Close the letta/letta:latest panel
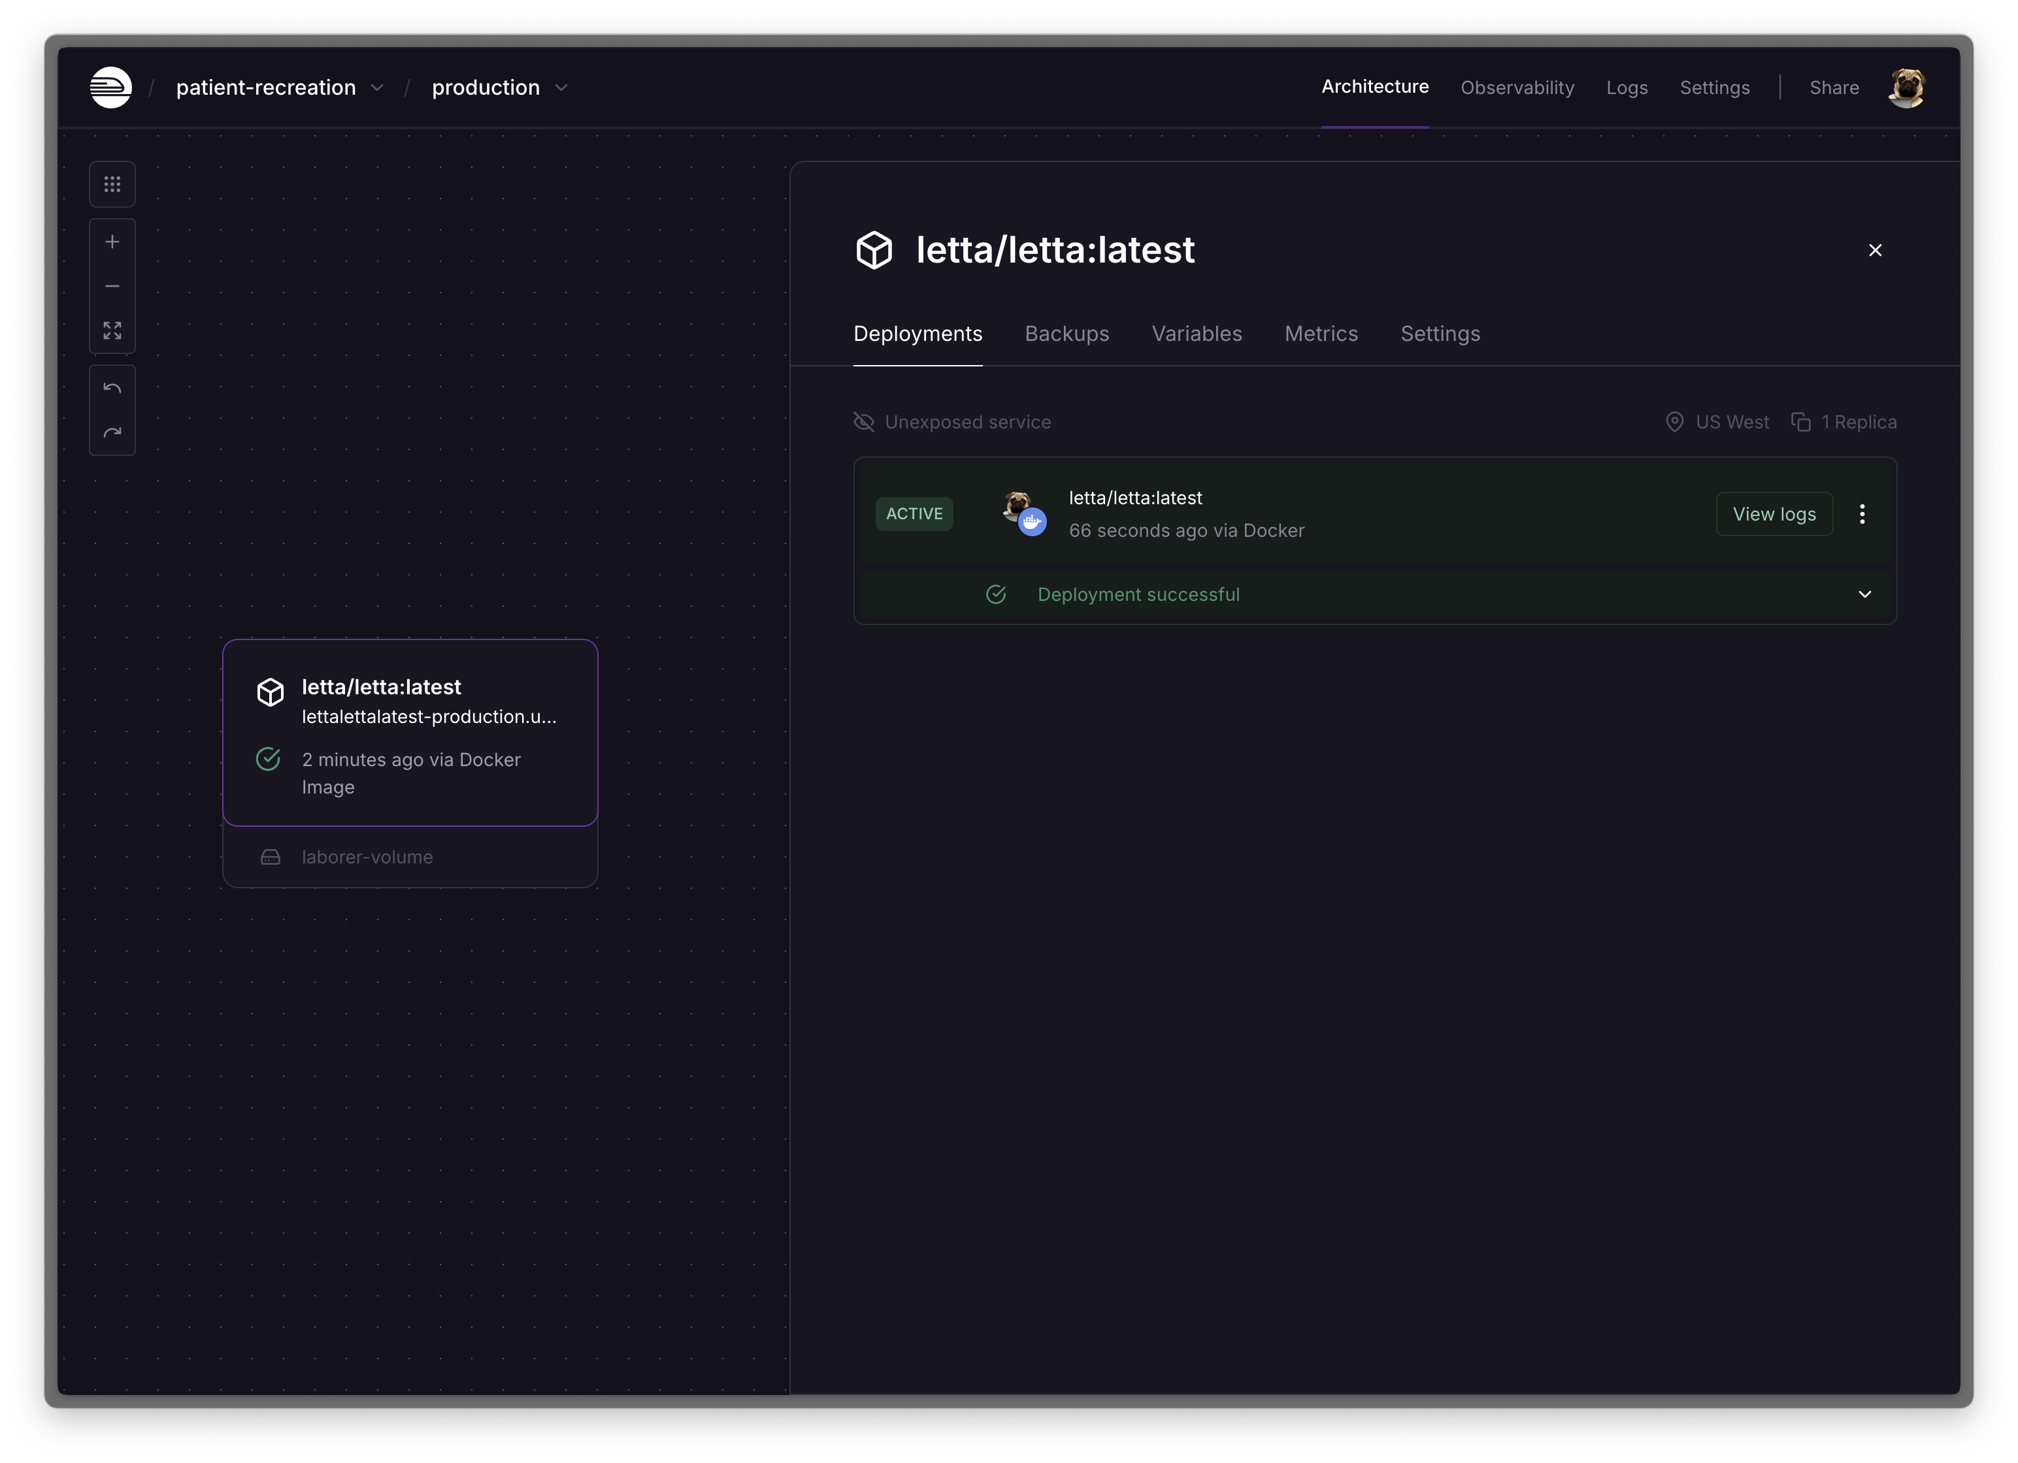This screenshot has height=1463, width=2018. [1875, 251]
